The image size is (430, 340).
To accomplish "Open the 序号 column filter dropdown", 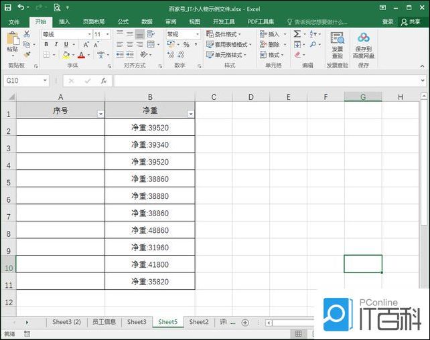I will [x=100, y=114].
